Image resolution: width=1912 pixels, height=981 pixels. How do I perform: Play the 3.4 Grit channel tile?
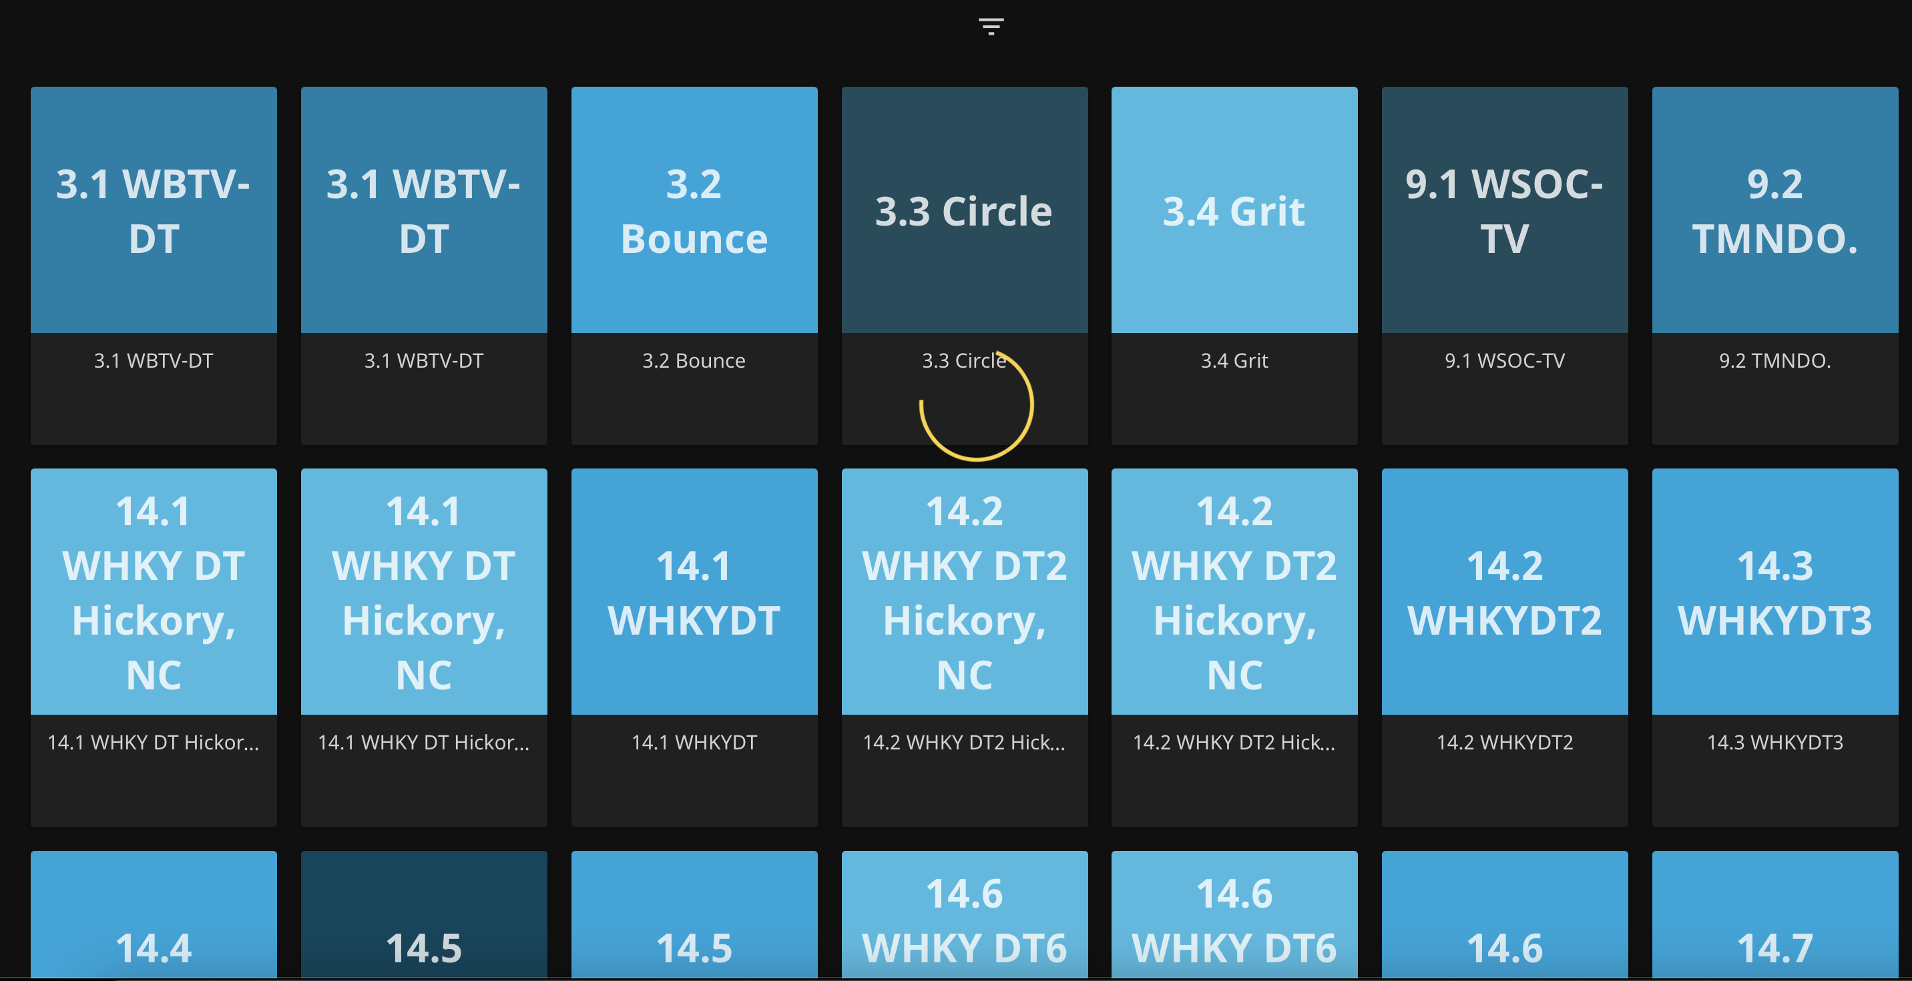(x=1234, y=266)
